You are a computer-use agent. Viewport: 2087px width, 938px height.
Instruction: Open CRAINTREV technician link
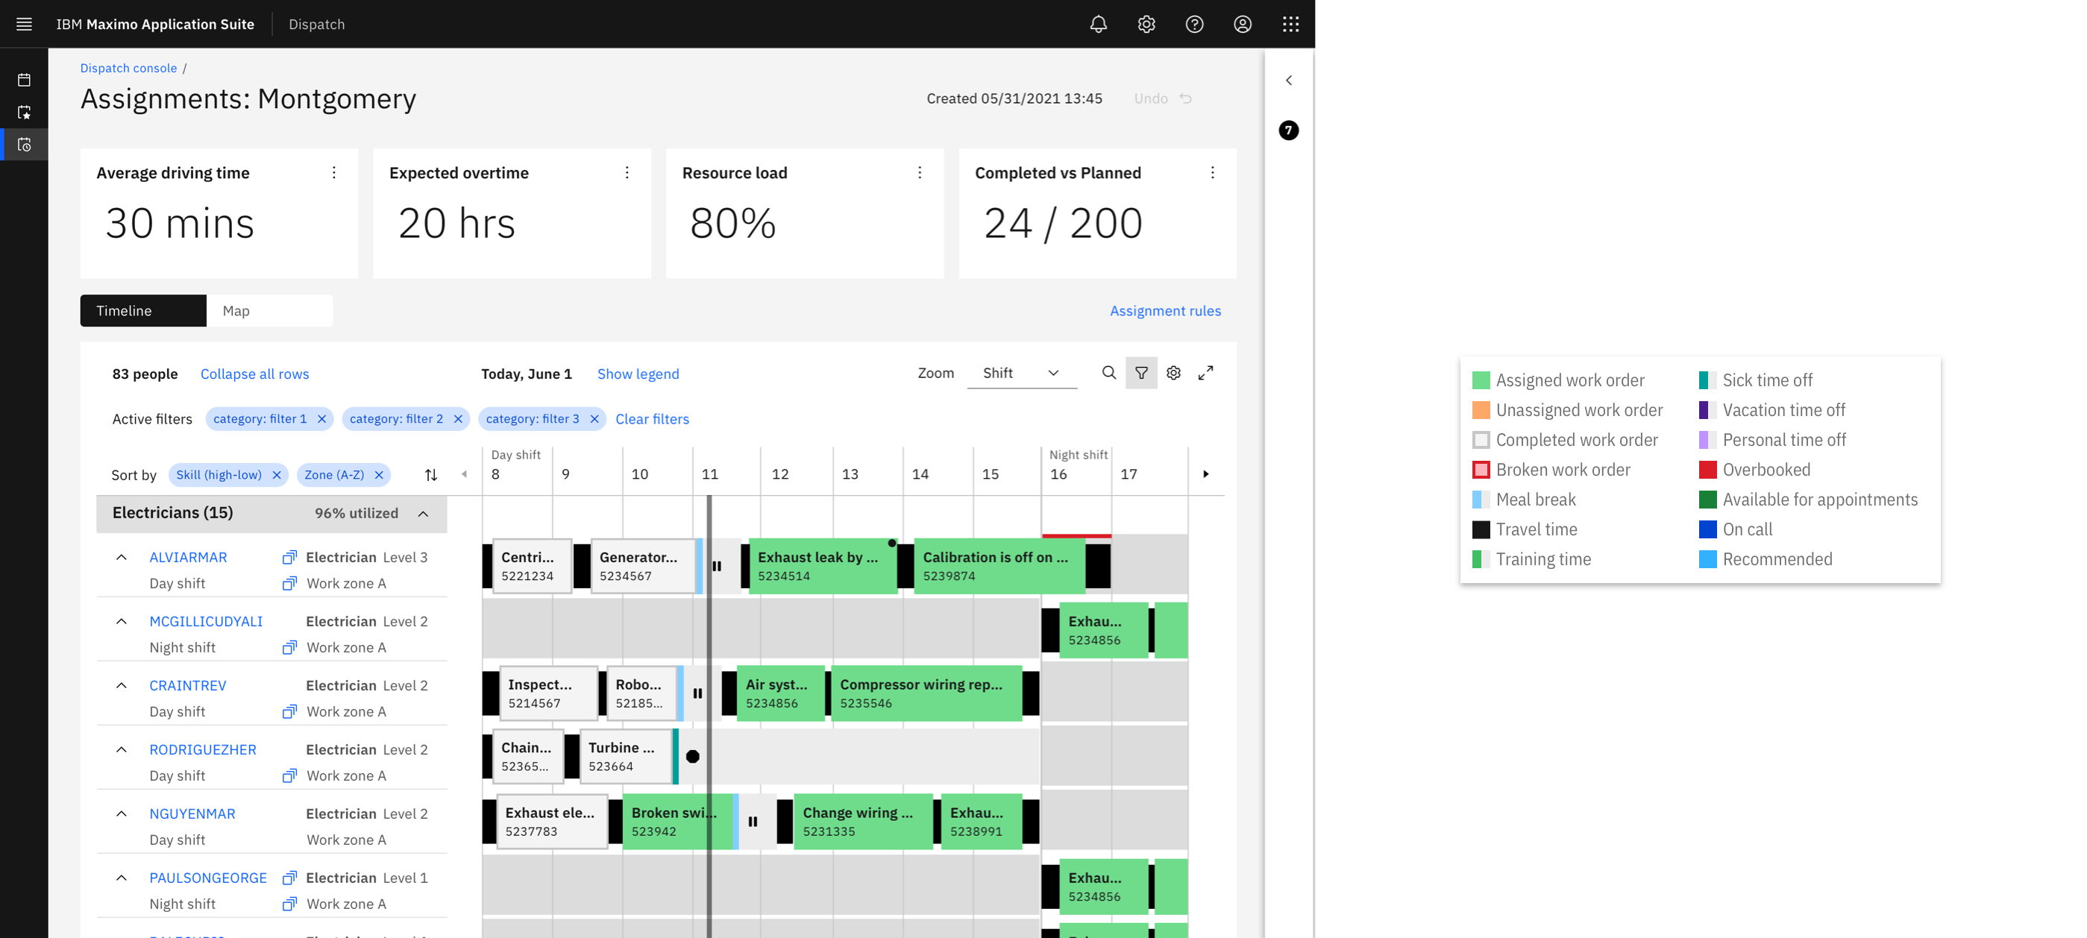(187, 685)
